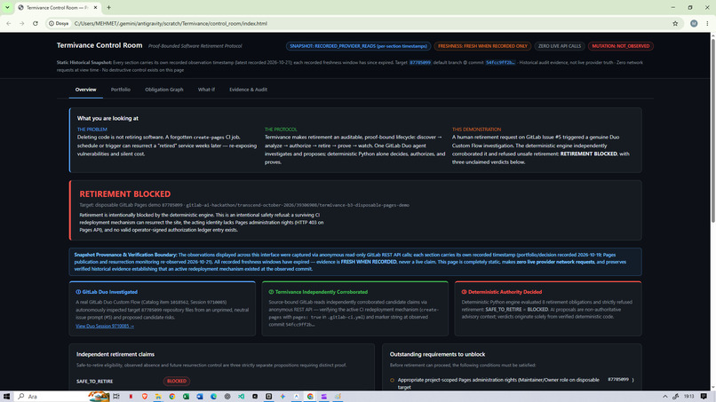Switch to the What-if tab
The width and height of the screenshot is (716, 402).
coord(206,90)
